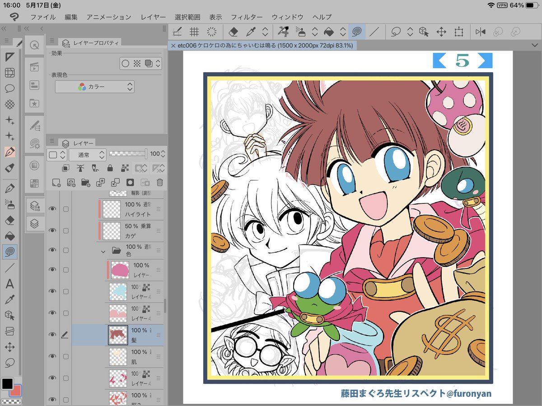Toggle clip to layer below icon
The height and width of the screenshot is (406, 542).
[66, 168]
